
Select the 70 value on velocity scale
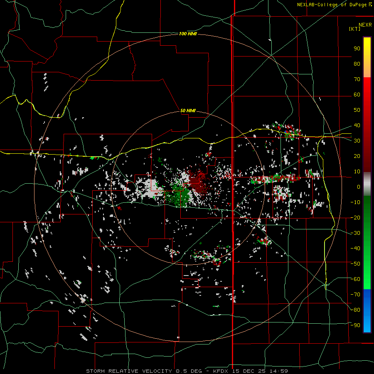click(x=357, y=79)
